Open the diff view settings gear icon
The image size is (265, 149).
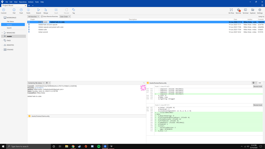coord(254,83)
